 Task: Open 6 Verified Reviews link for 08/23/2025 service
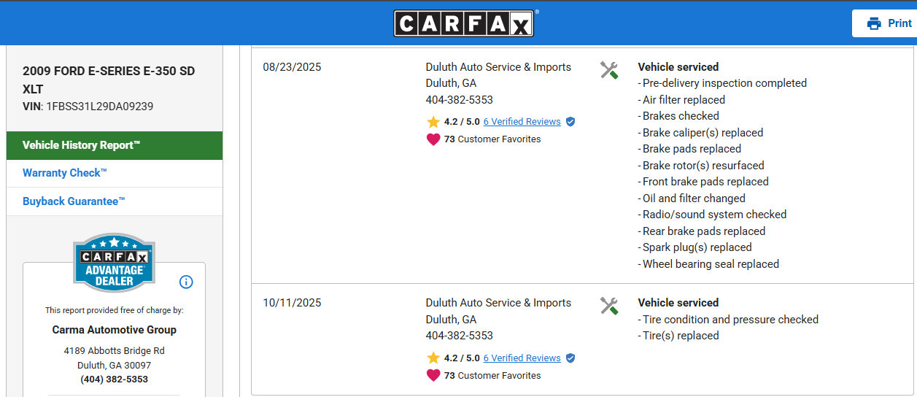tap(522, 122)
